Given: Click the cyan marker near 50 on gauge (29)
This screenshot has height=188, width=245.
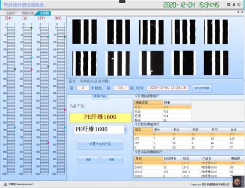Looking at the screenshot, I should pyautogui.click(x=48, y=37).
